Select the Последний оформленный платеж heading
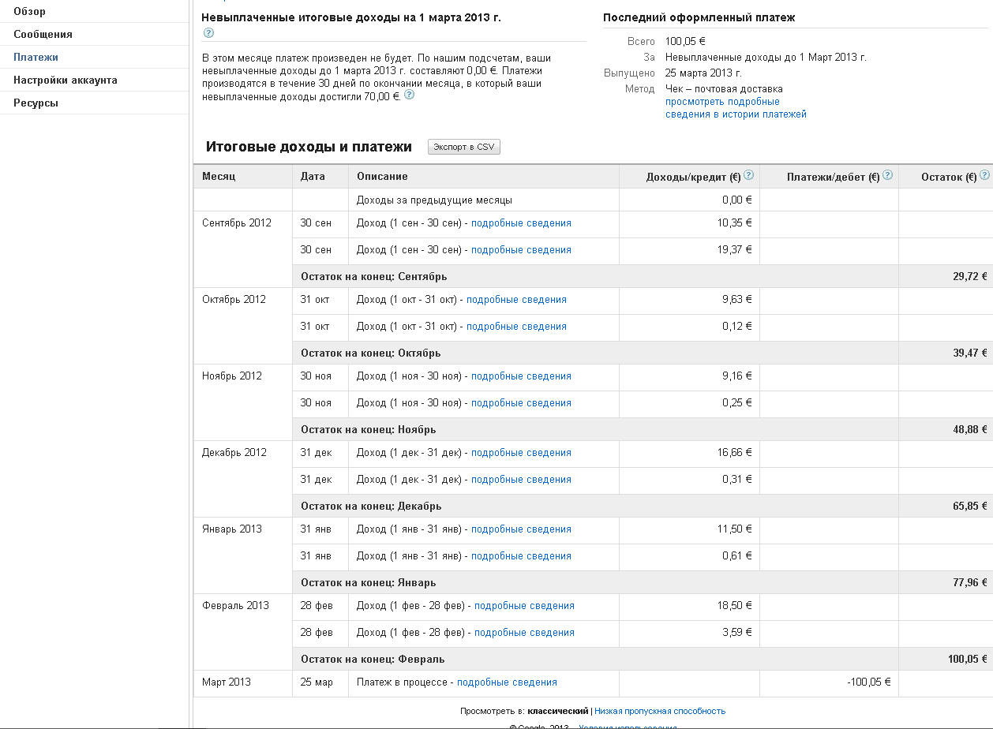The height and width of the screenshot is (729, 993). pos(699,17)
